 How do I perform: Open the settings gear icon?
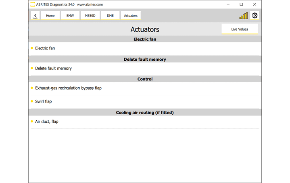click(255, 16)
